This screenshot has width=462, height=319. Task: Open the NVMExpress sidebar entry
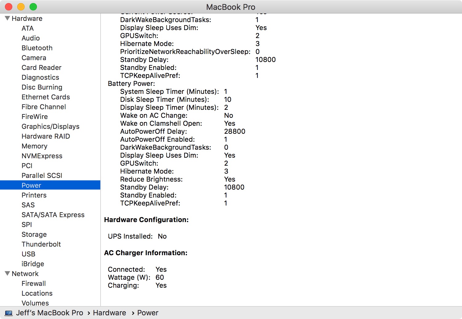tap(42, 156)
